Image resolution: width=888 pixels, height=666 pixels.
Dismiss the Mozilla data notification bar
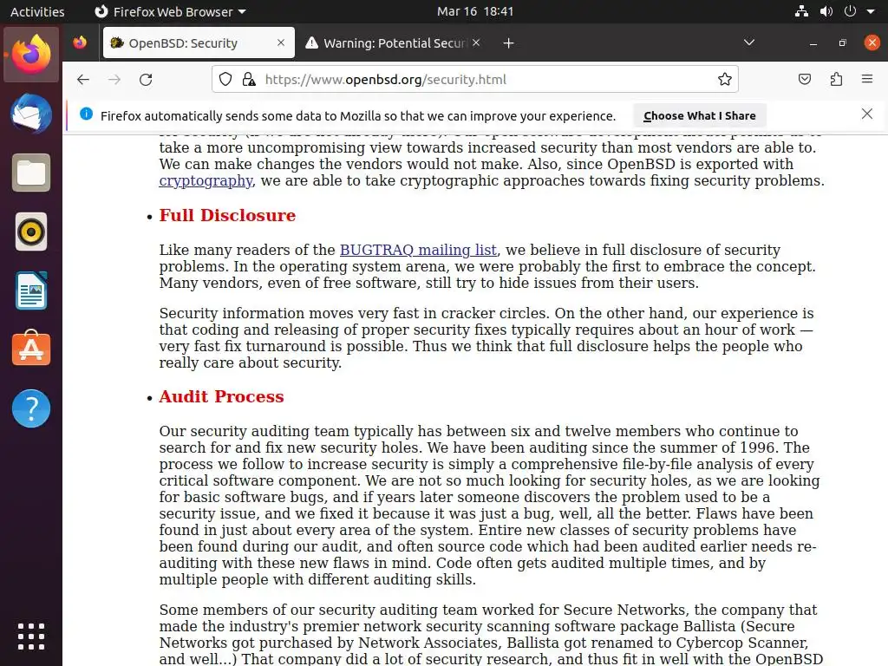coord(867,114)
